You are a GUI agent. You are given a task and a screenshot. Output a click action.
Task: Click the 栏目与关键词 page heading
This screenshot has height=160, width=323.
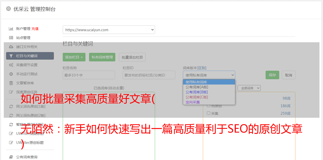click(x=78, y=44)
